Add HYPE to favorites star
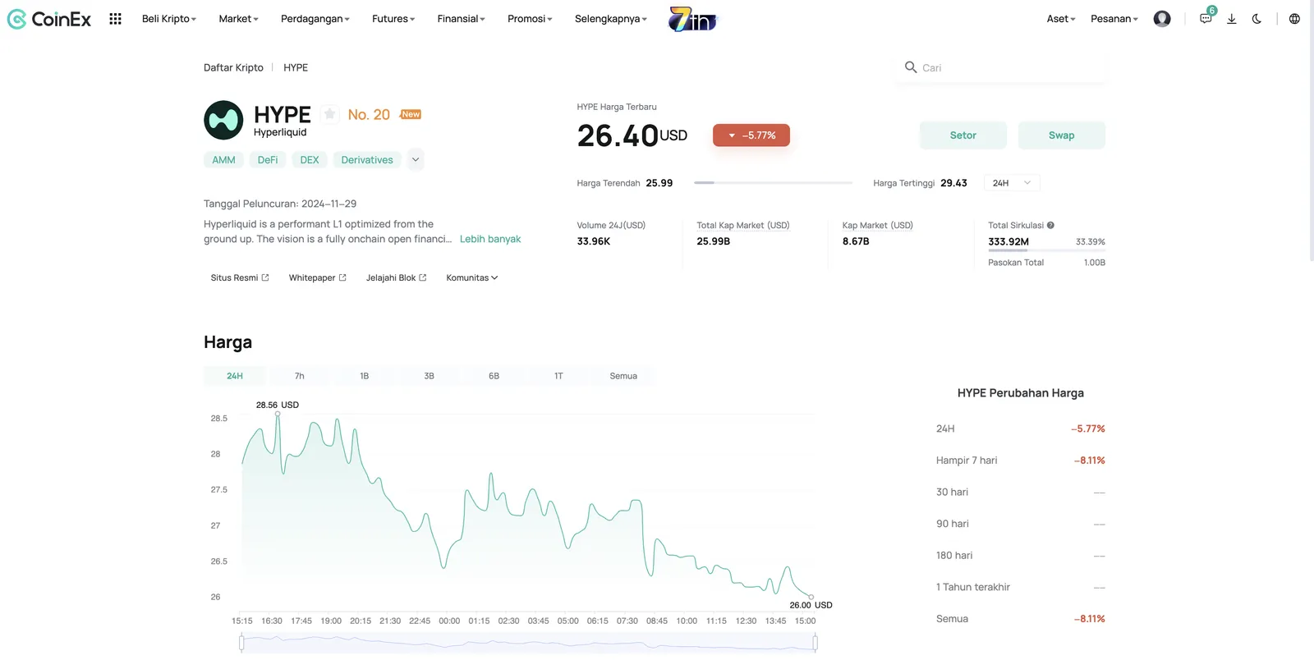The image size is (1314, 660). pos(329,114)
